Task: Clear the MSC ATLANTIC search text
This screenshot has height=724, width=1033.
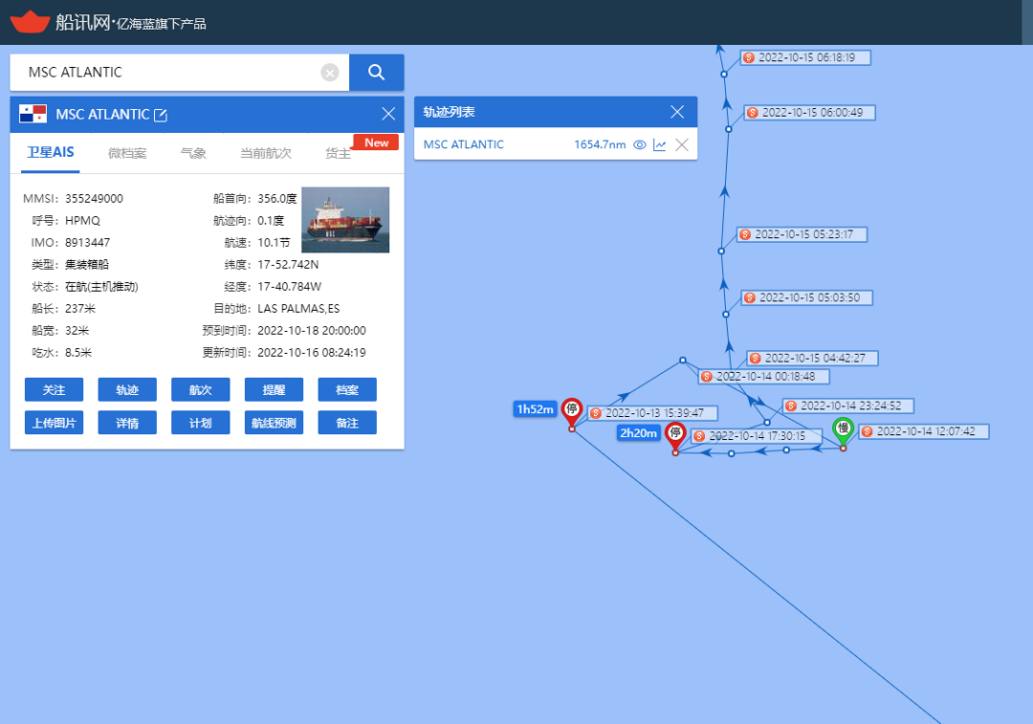Action: [x=330, y=73]
